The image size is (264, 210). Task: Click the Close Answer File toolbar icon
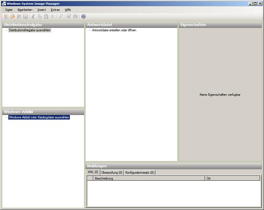click(19, 17)
